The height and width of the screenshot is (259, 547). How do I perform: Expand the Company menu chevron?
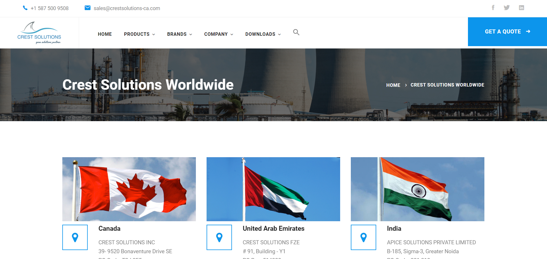click(232, 34)
